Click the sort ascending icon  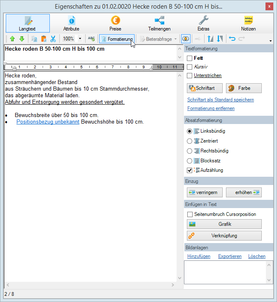[x=210, y=39]
